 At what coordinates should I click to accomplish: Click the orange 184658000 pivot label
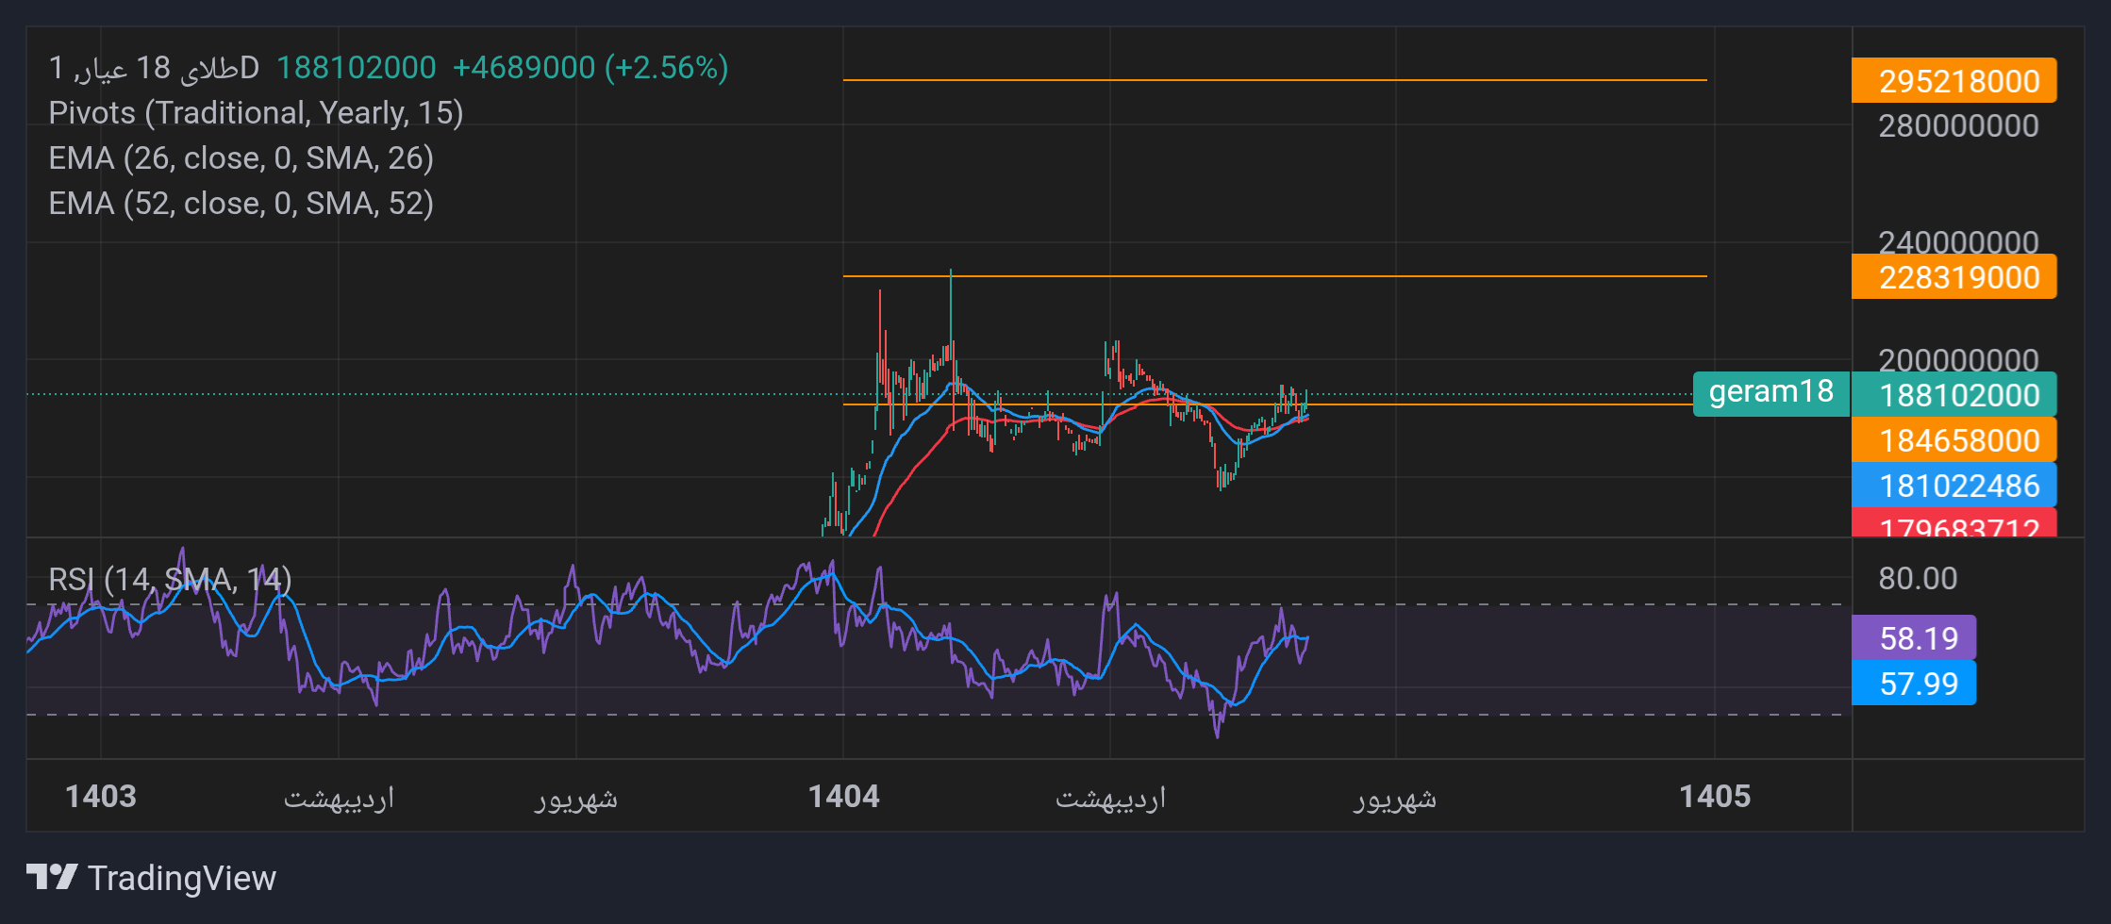[x=1954, y=440]
